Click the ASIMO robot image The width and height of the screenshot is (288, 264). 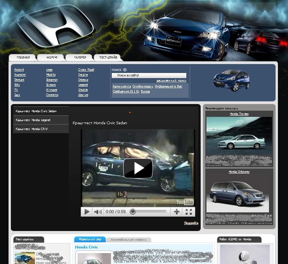click(x=245, y=254)
